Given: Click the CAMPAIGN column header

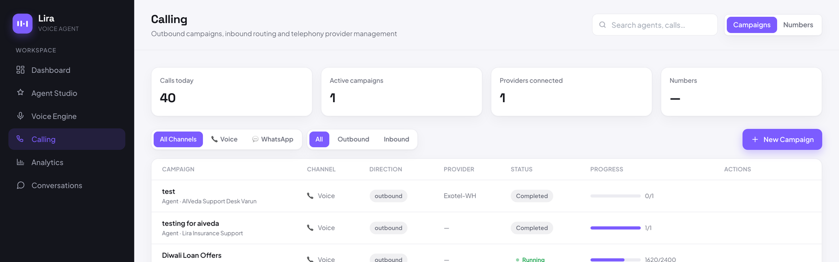Looking at the screenshot, I should (178, 169).
